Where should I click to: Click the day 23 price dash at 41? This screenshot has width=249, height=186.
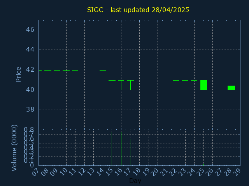(185, 80)
